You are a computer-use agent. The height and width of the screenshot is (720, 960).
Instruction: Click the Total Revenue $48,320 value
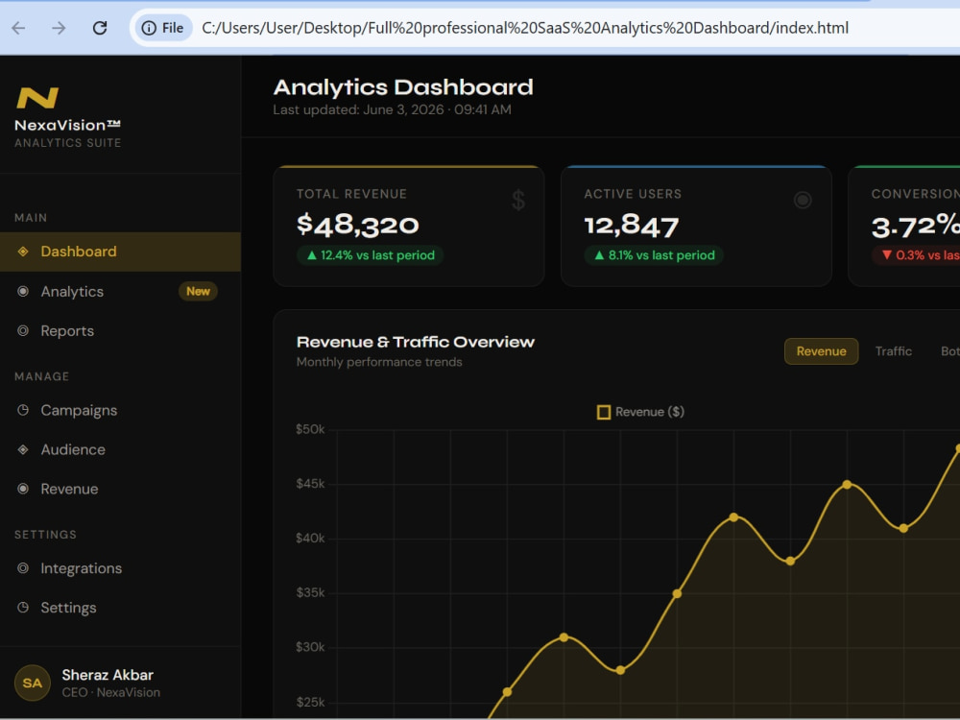pyautogui.click(x=358, y=225)
